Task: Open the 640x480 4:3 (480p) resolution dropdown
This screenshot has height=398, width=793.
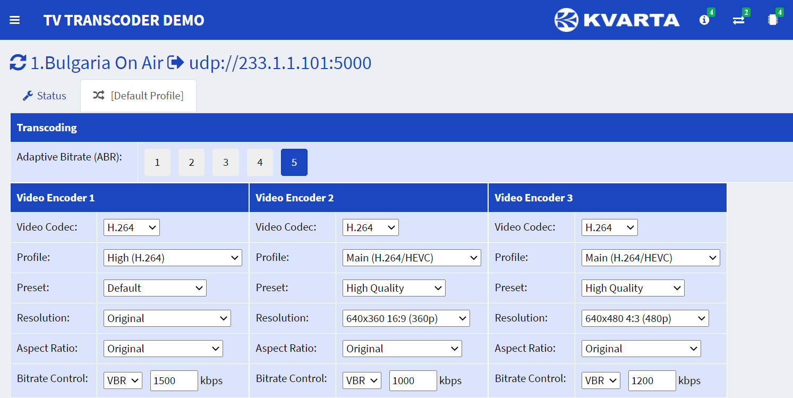Action: click(645, 318)
